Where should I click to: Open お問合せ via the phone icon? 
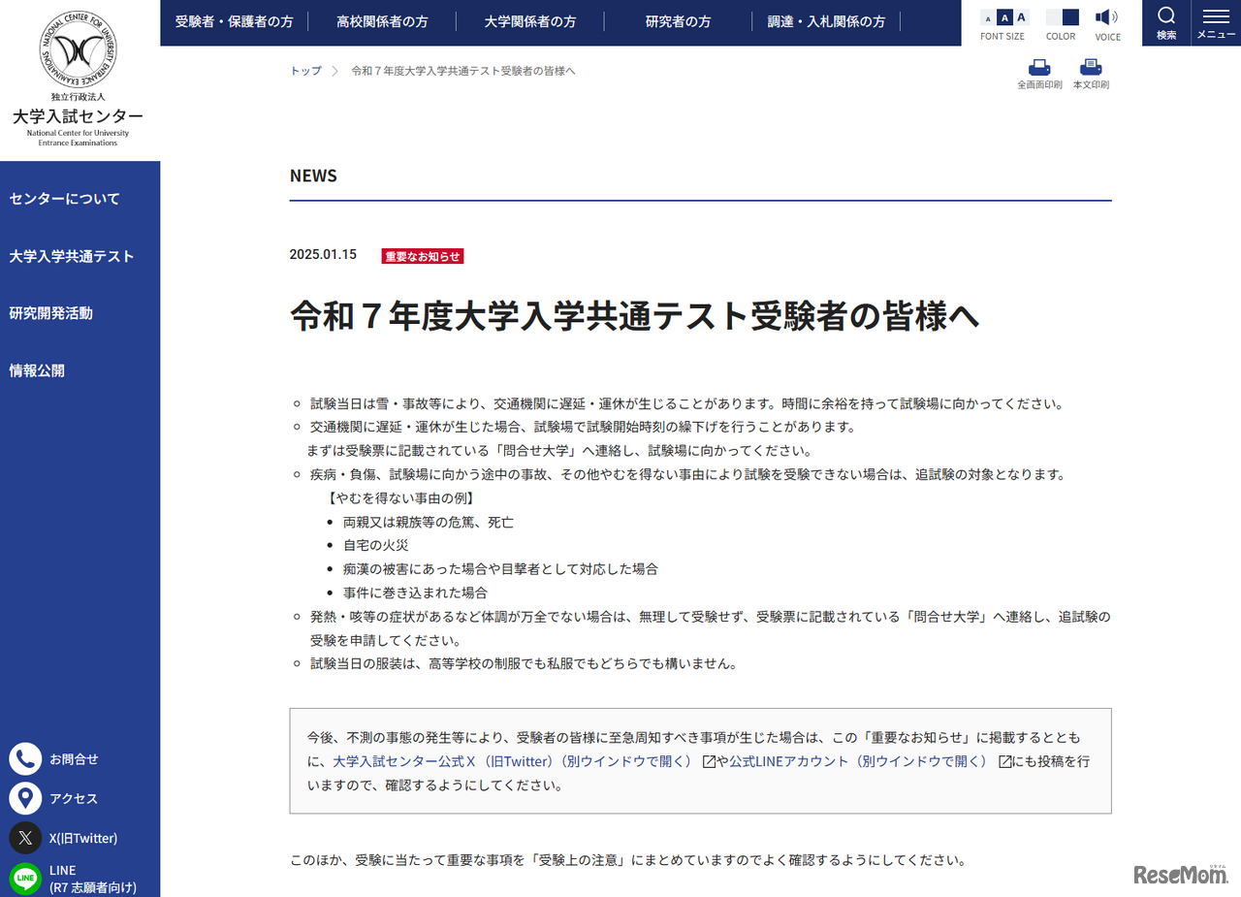pos(25,758)
